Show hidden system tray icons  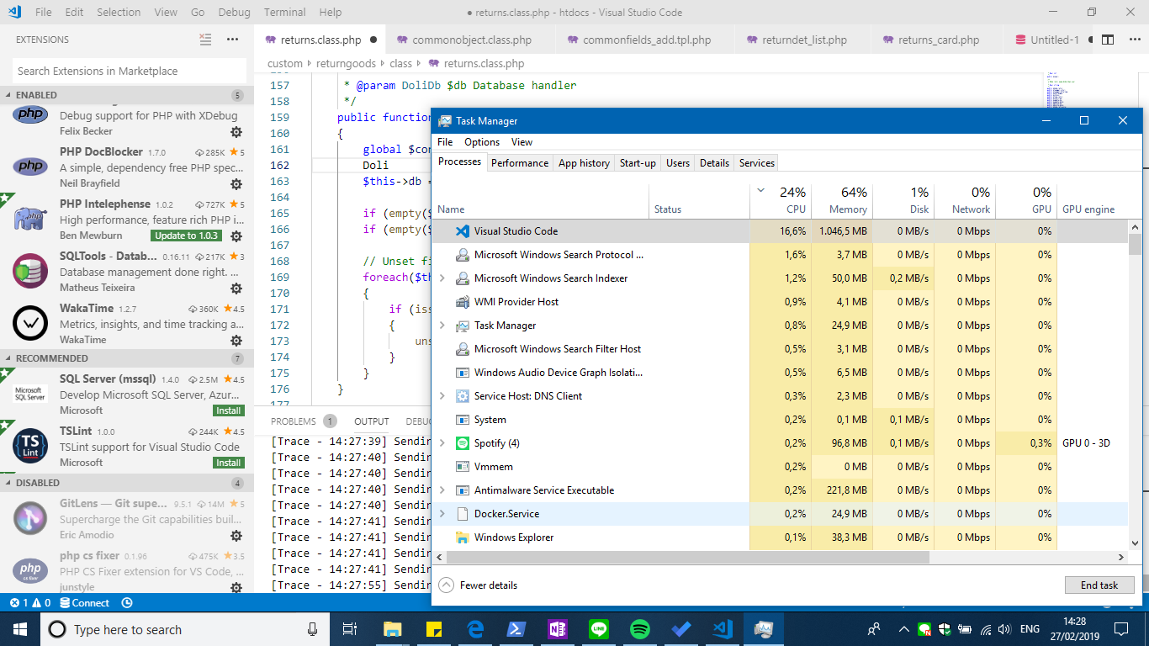click(903, 629)
